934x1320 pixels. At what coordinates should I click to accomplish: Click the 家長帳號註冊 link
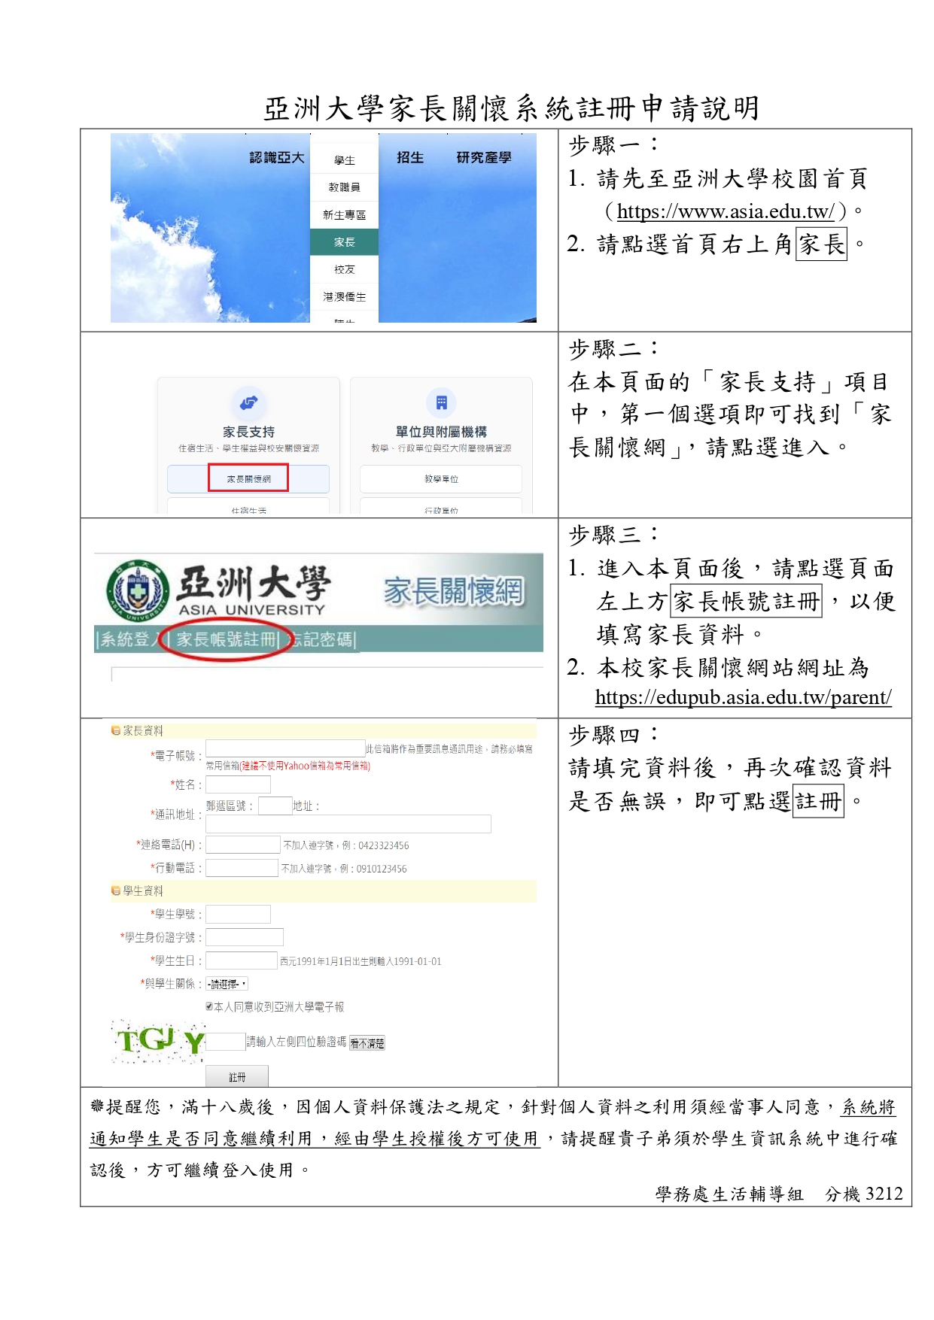(227, 639)
